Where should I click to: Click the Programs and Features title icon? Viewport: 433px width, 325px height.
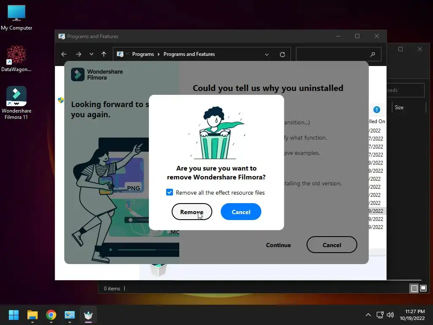click(x=62, y=36)
